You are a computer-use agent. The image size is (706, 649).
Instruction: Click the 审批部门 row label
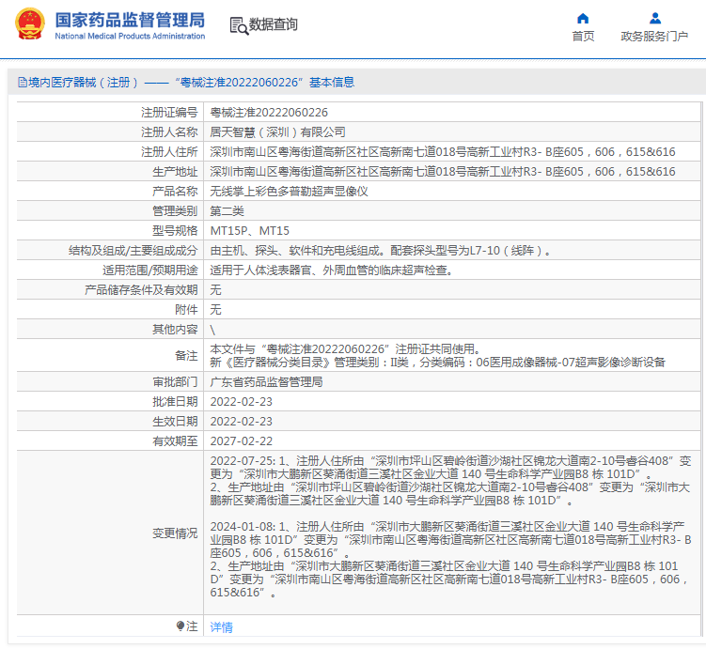175,382
